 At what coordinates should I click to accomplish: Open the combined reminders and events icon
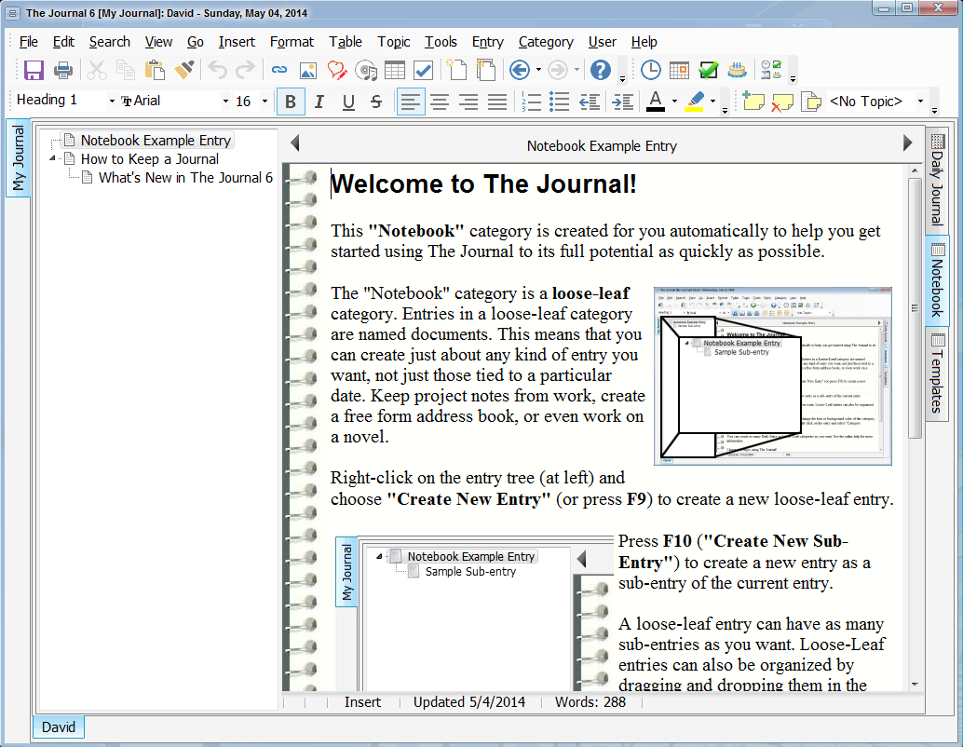point(771,70)
